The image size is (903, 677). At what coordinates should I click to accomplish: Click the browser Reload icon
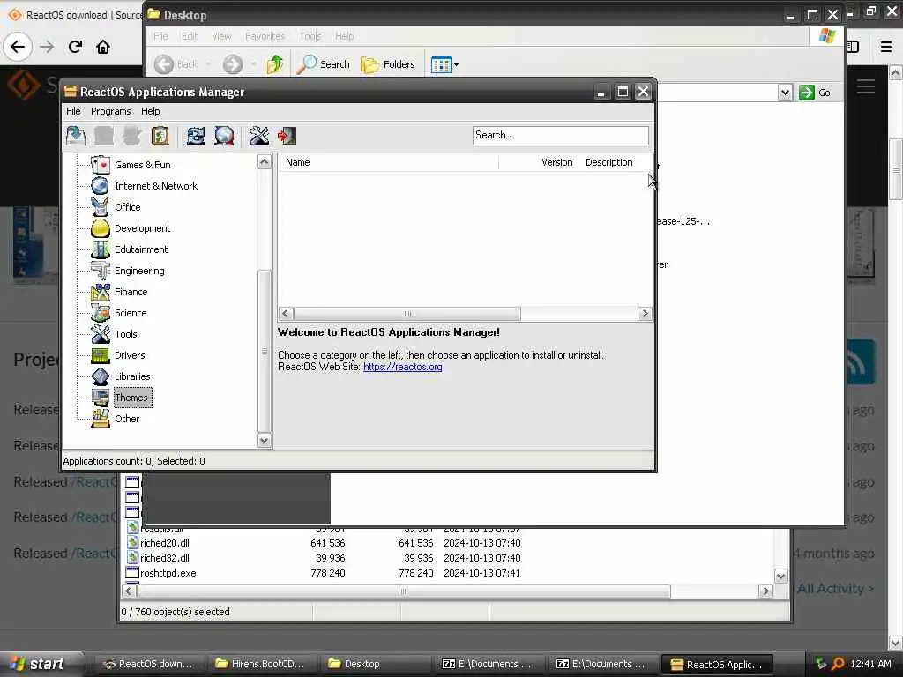(75, 47)
